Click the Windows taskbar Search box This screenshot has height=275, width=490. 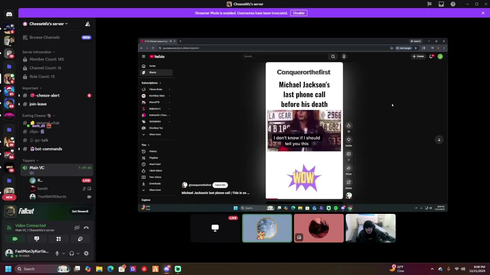[x=43, y=269]
